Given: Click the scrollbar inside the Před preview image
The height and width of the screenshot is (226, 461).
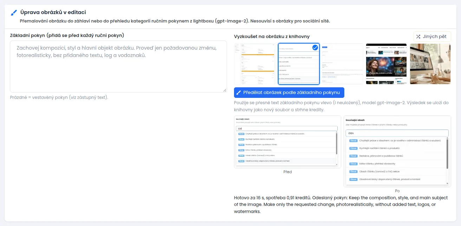Looking at the screenshot, I should click(337, 149).
